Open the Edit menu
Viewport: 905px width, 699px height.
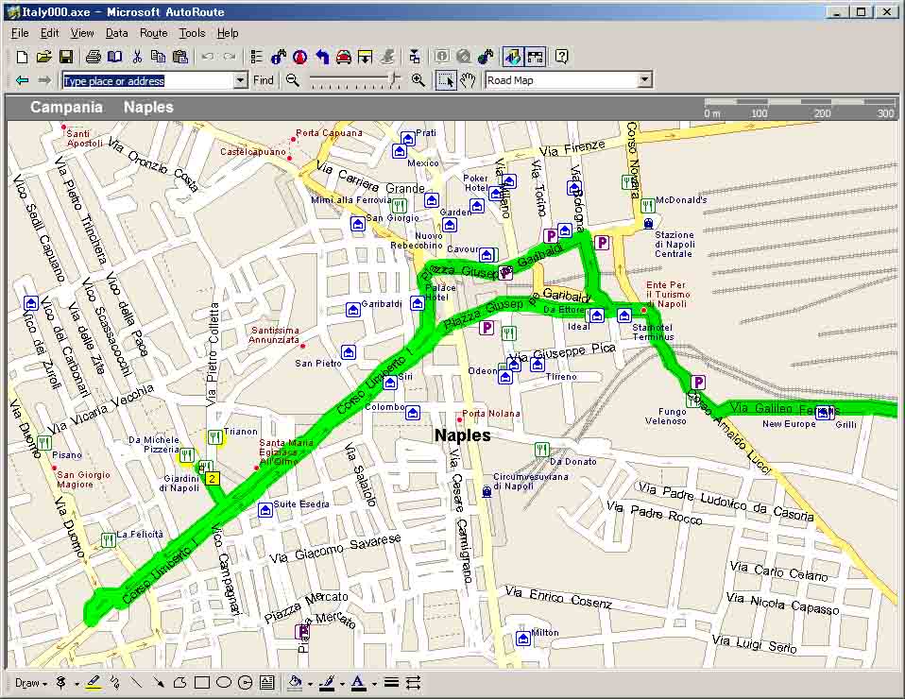[50, 33]
